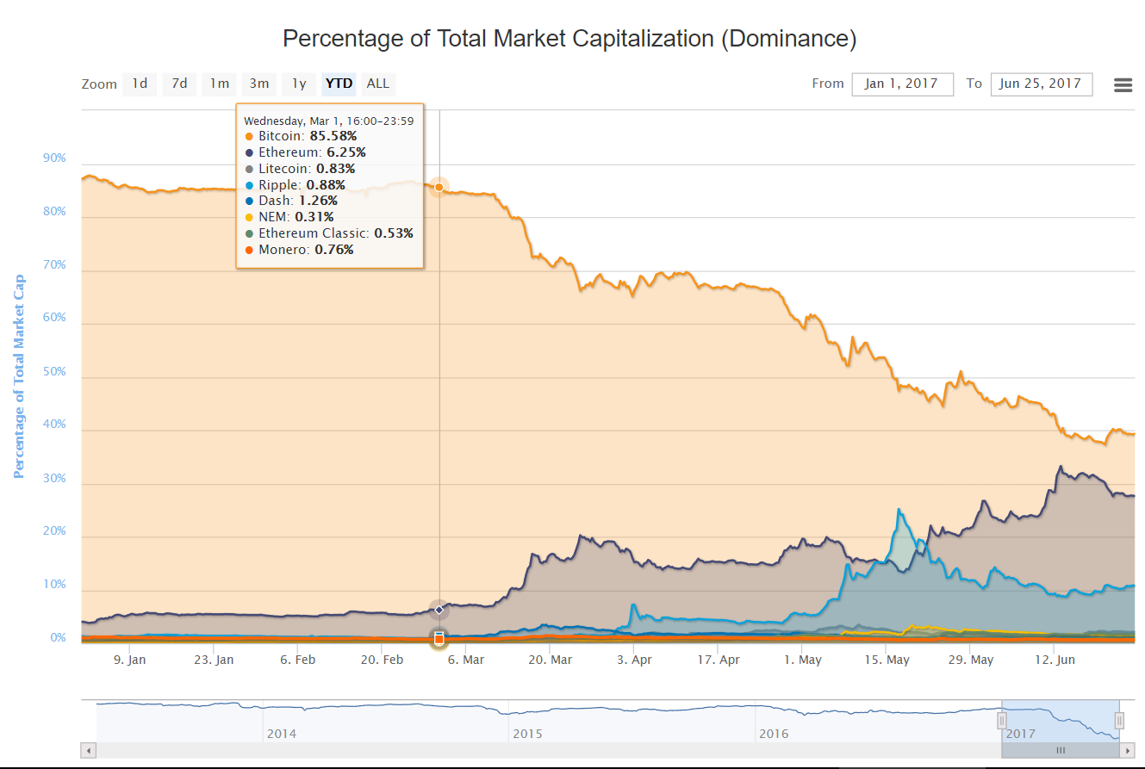Click the y-axis label "0%"

point(58,638)
